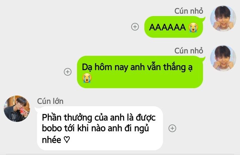Open Cún nhỏ's avatar beside 'Dạ hôm nay' message

coord(223,58)
